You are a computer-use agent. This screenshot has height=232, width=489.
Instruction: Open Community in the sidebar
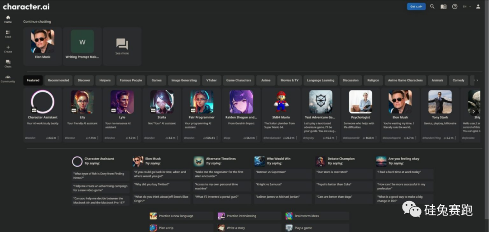click(x=8, y=79)
